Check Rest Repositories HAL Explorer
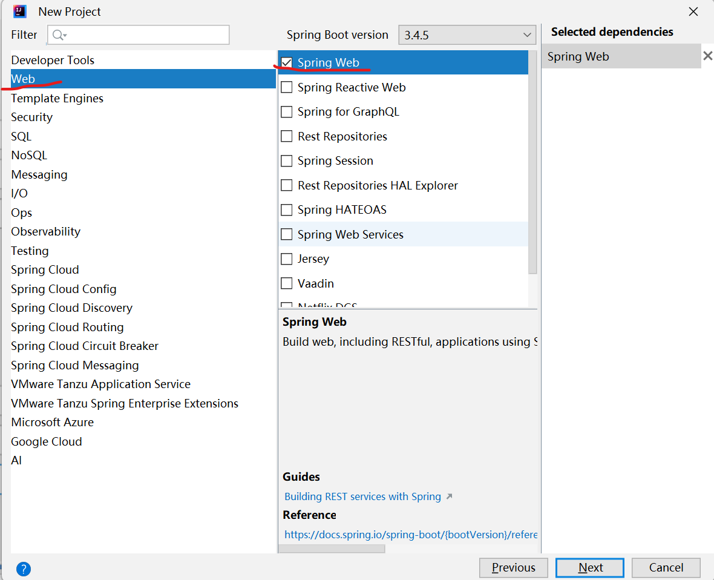The image size is (714, 580). tap(286, 185)
